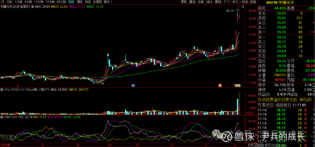
Task: Click the 2024年 timeline label
Action: point(6,145)
